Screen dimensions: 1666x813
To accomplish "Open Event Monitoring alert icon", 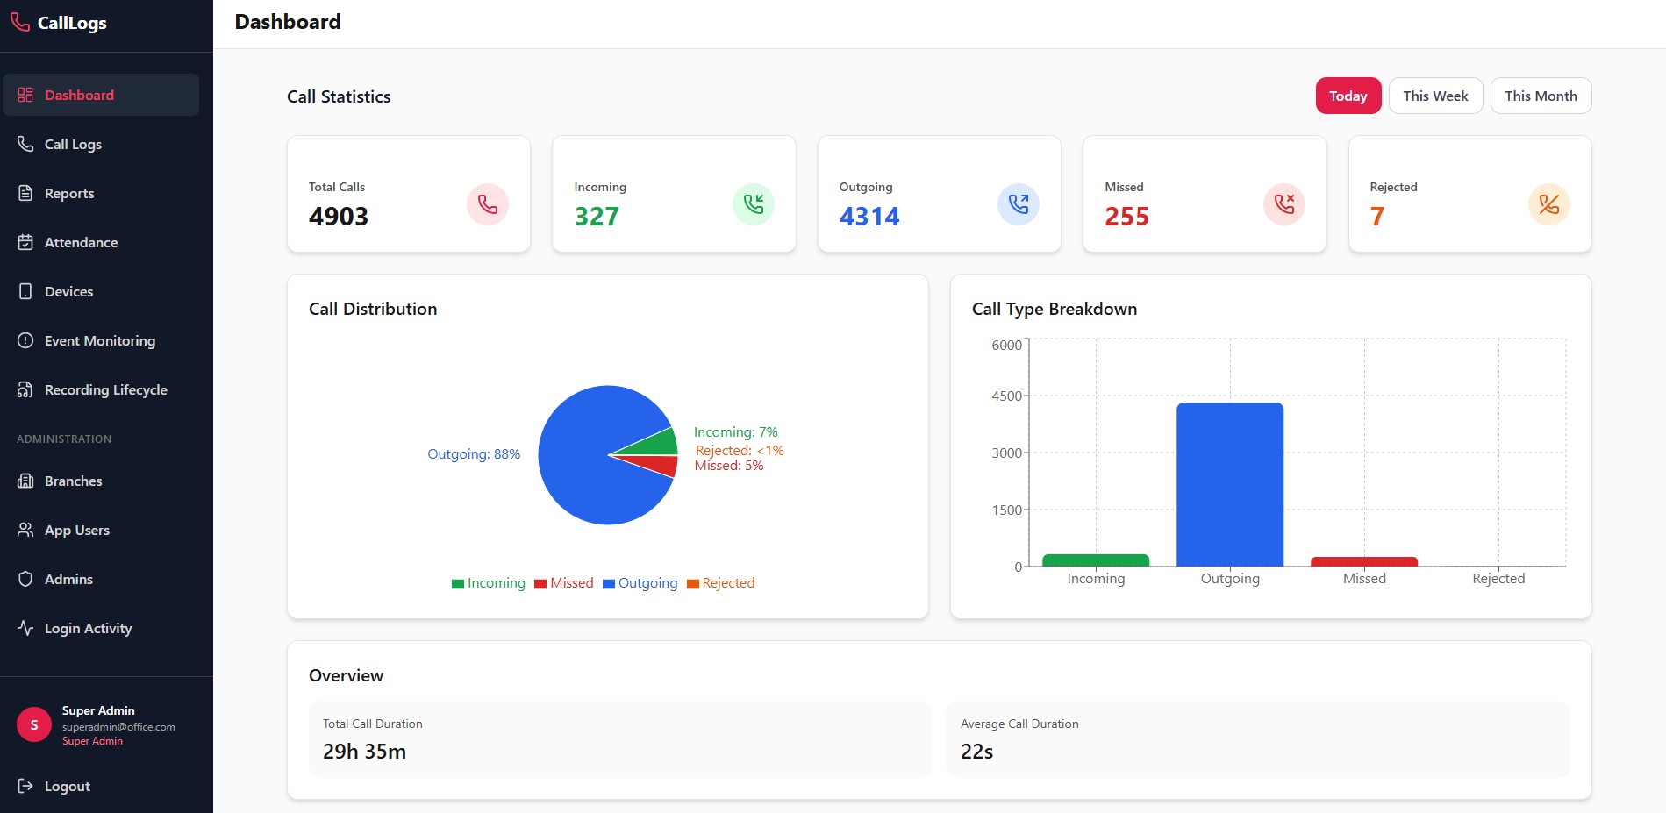I will pos(26,340).
